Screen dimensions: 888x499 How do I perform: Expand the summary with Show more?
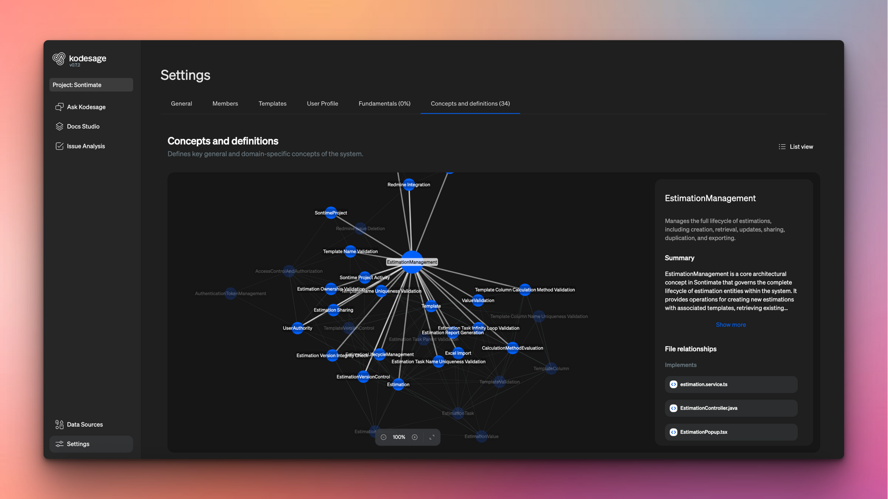(730, 324)
